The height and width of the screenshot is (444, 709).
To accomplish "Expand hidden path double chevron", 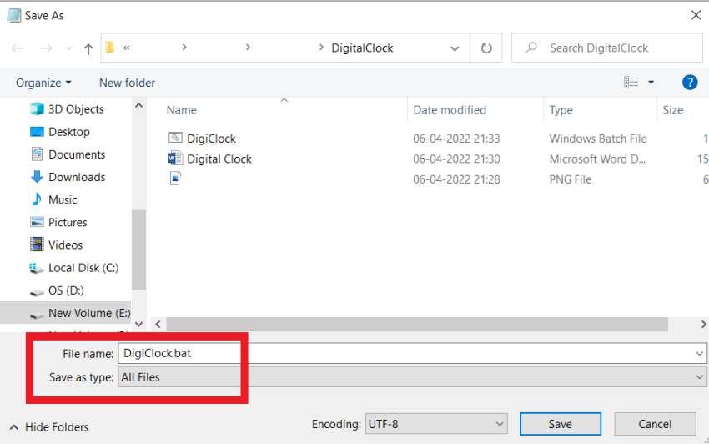I will click(127, 48).
